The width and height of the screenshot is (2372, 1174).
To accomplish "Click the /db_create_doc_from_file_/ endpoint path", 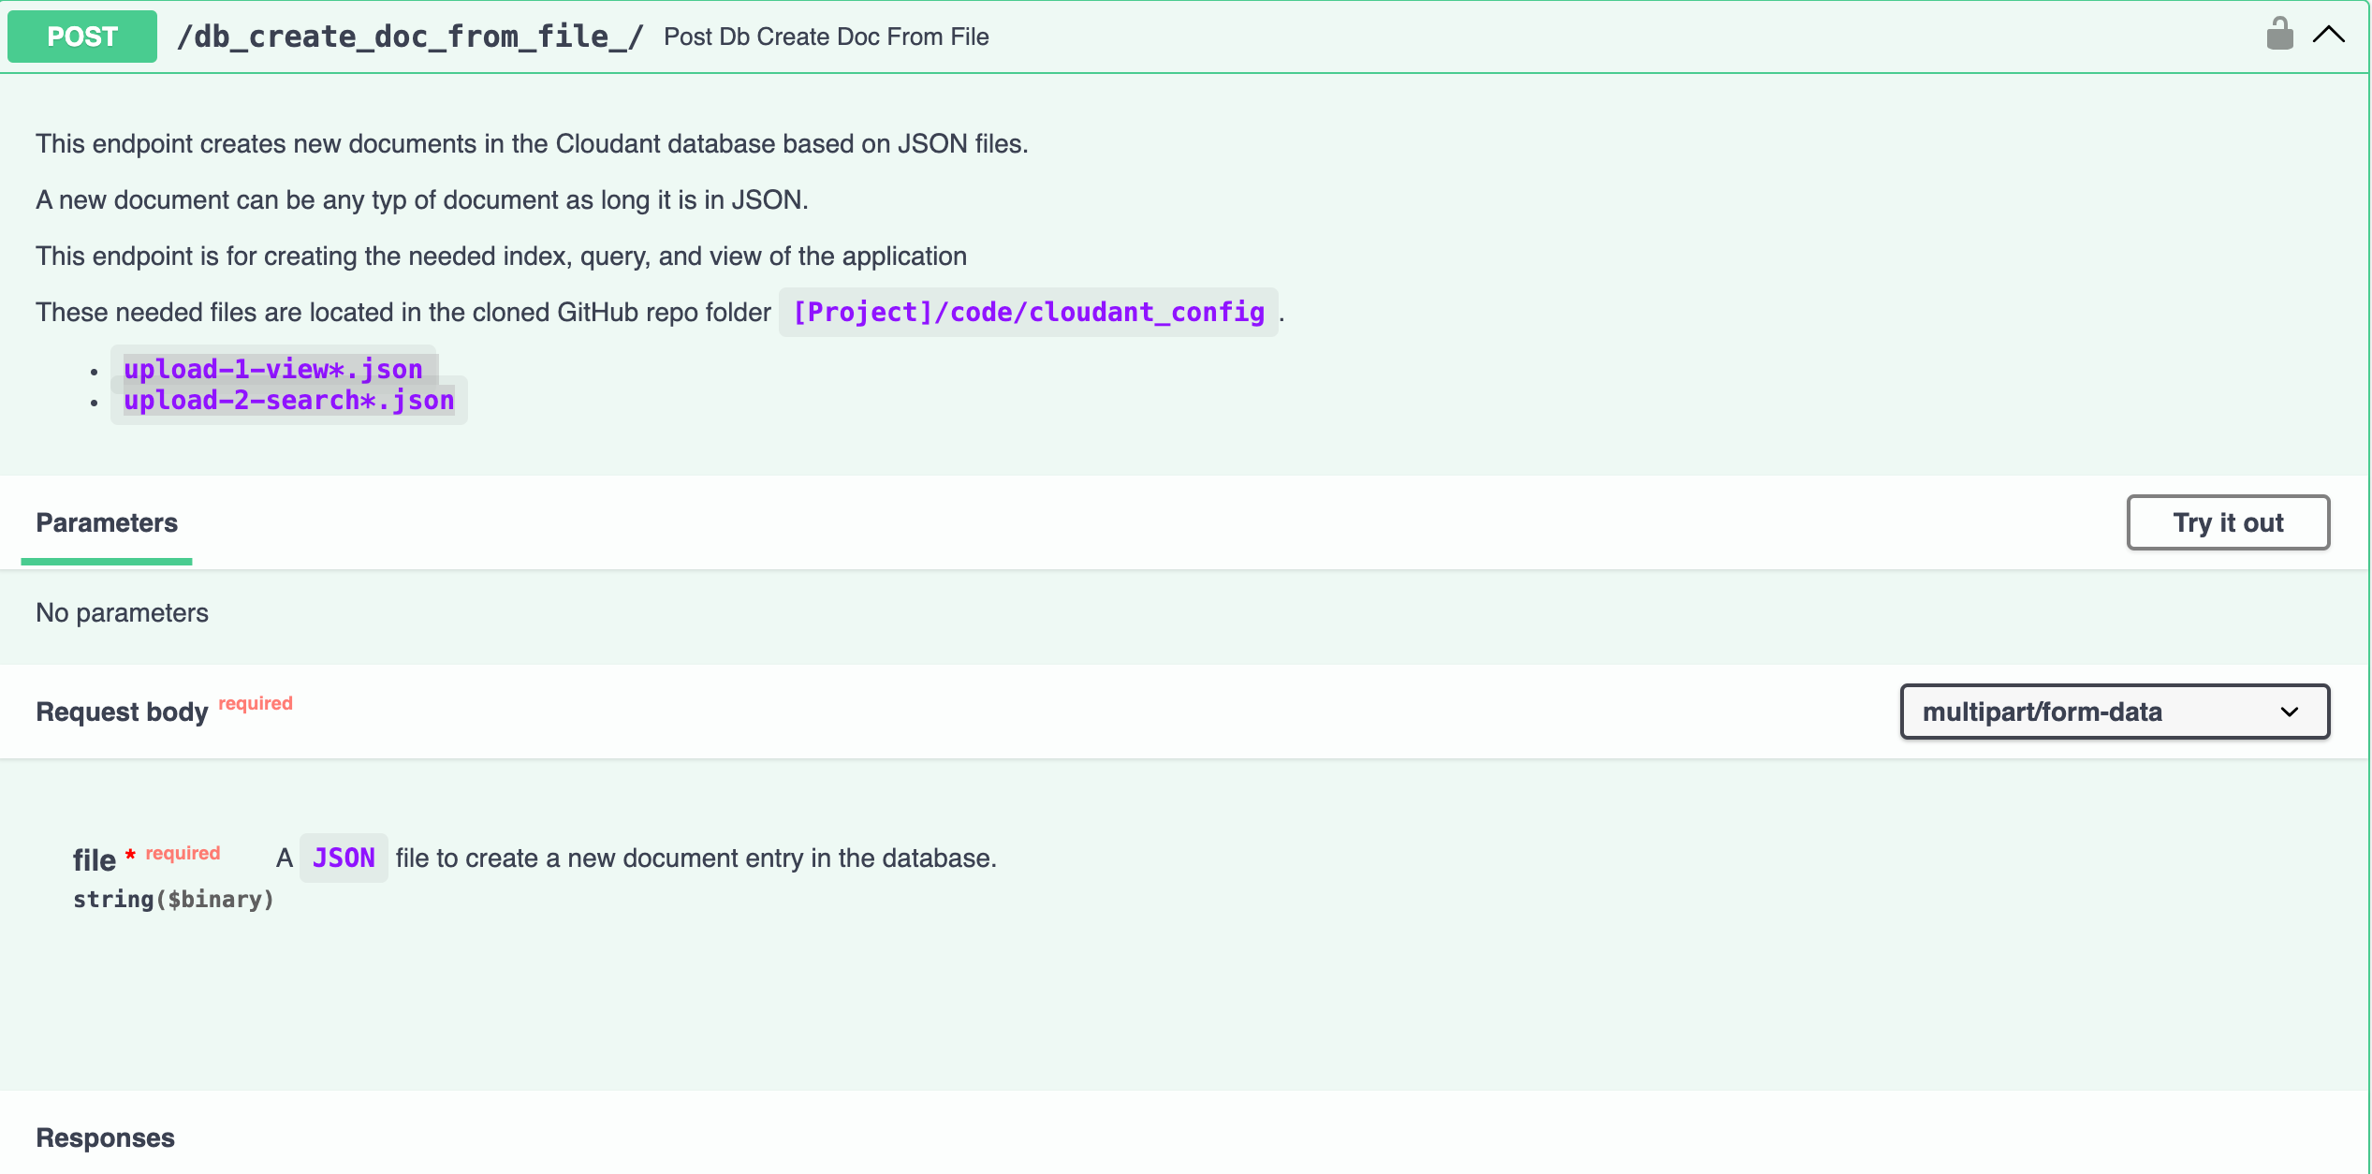I will [409, 37].
